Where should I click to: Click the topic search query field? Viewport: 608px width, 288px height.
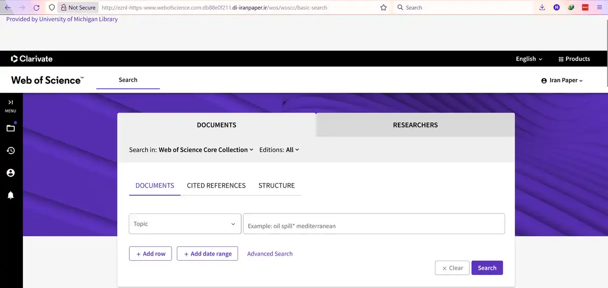(374, 224)
